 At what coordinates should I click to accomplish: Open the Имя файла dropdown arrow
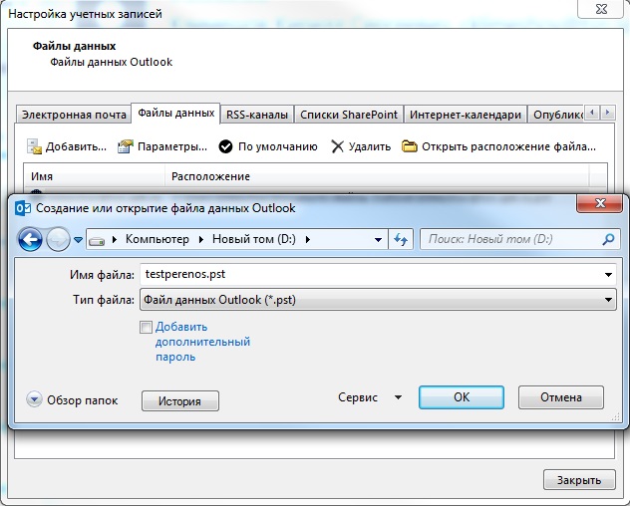click(608, 275)
